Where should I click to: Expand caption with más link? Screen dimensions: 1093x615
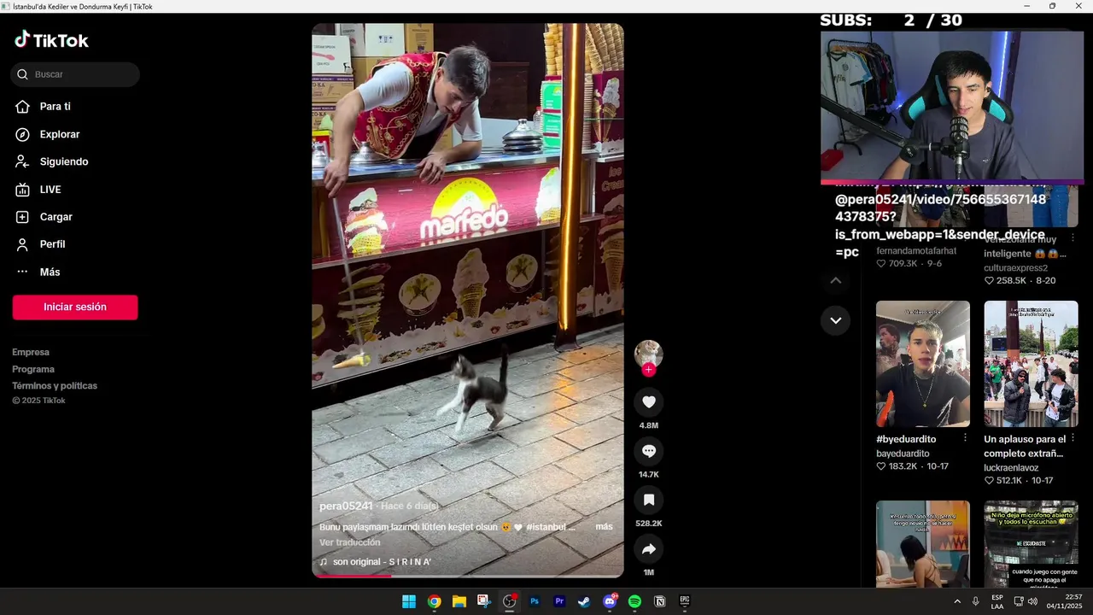[x=604, y=527]
